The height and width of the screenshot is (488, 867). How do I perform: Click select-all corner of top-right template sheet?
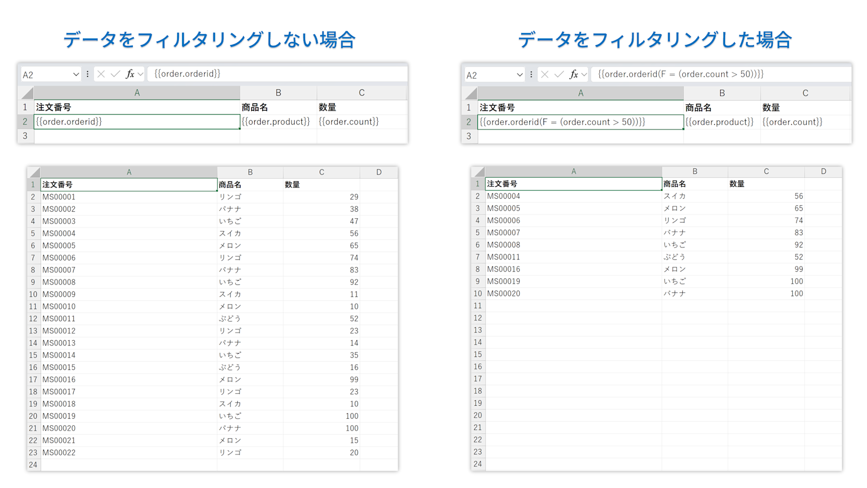(470, 93)
